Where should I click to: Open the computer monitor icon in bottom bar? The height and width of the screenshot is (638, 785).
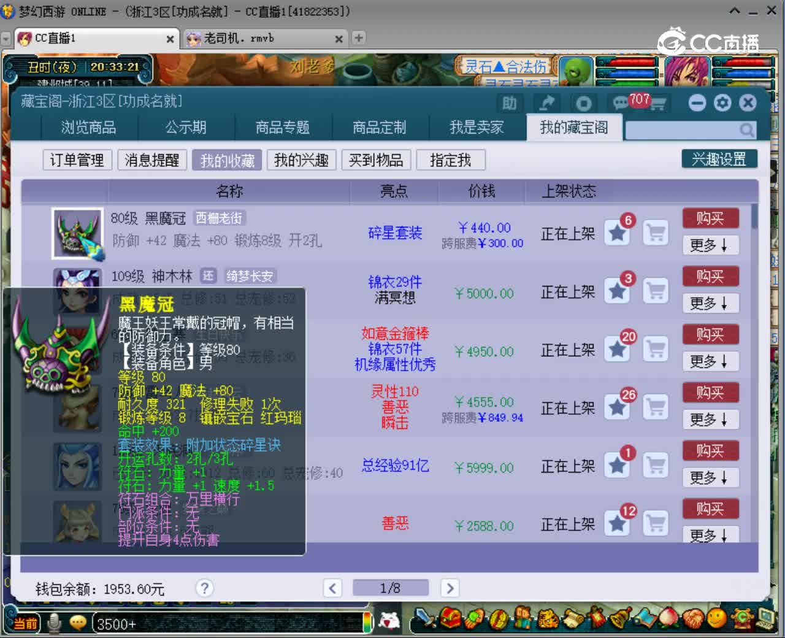[x=766, y=617]
